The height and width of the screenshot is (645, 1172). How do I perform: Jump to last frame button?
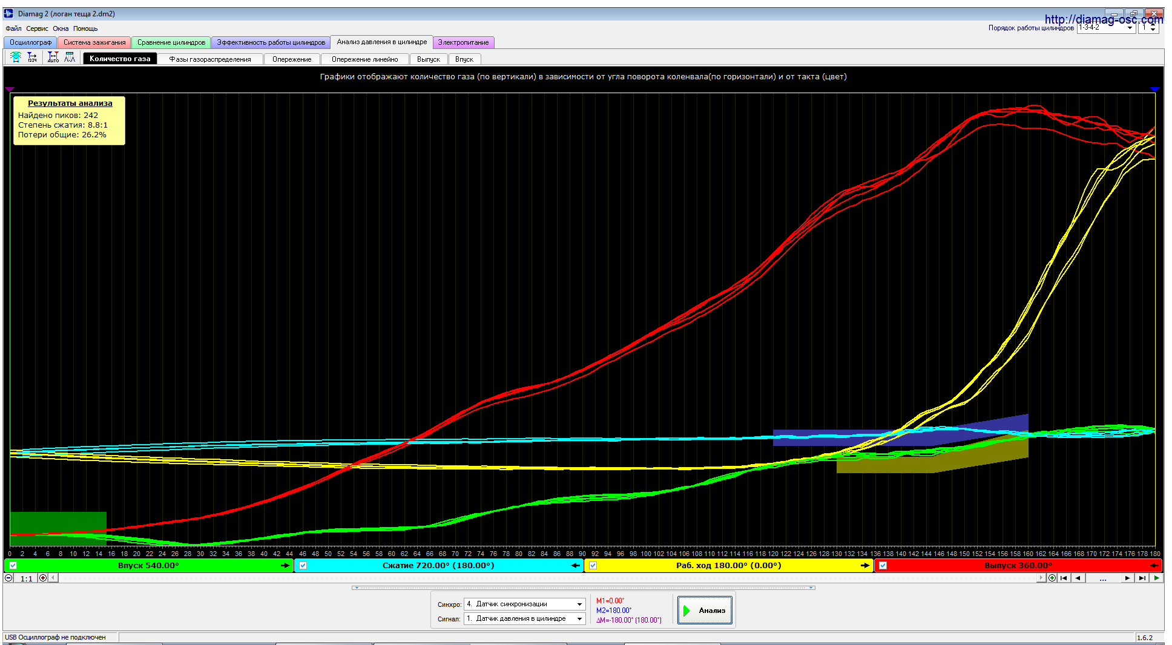(x=1142, y=578)
